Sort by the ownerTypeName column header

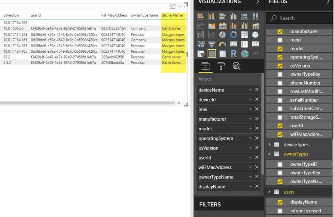click(144, 15)
